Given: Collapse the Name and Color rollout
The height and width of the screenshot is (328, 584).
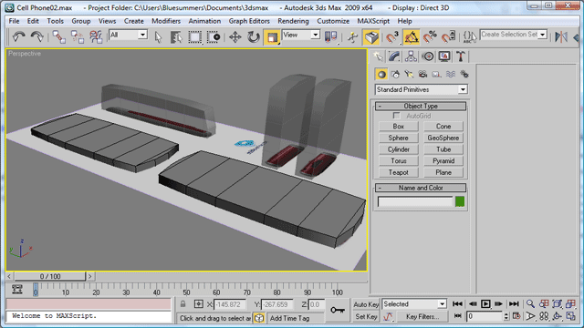Looking at the screenshot, I should coord(421,188).
